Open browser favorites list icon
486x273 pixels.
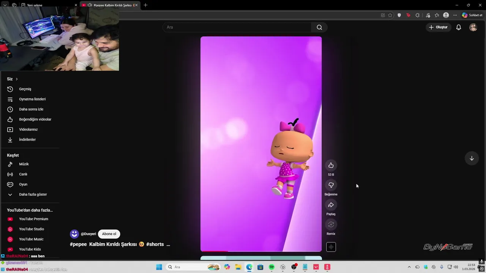point(437,15)
